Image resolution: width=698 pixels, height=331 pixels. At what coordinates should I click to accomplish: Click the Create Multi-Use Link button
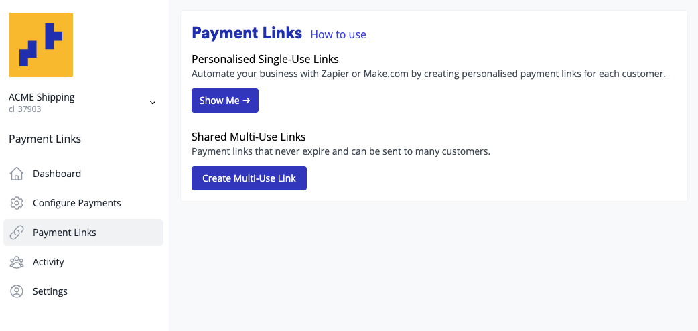[249, 178]
